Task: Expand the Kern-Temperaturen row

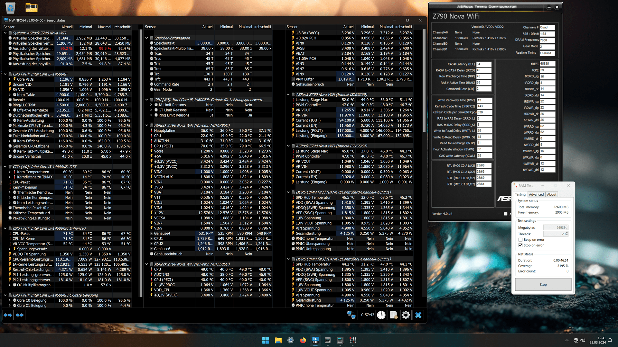Action: pyautogui.click(x=10, y=172)
